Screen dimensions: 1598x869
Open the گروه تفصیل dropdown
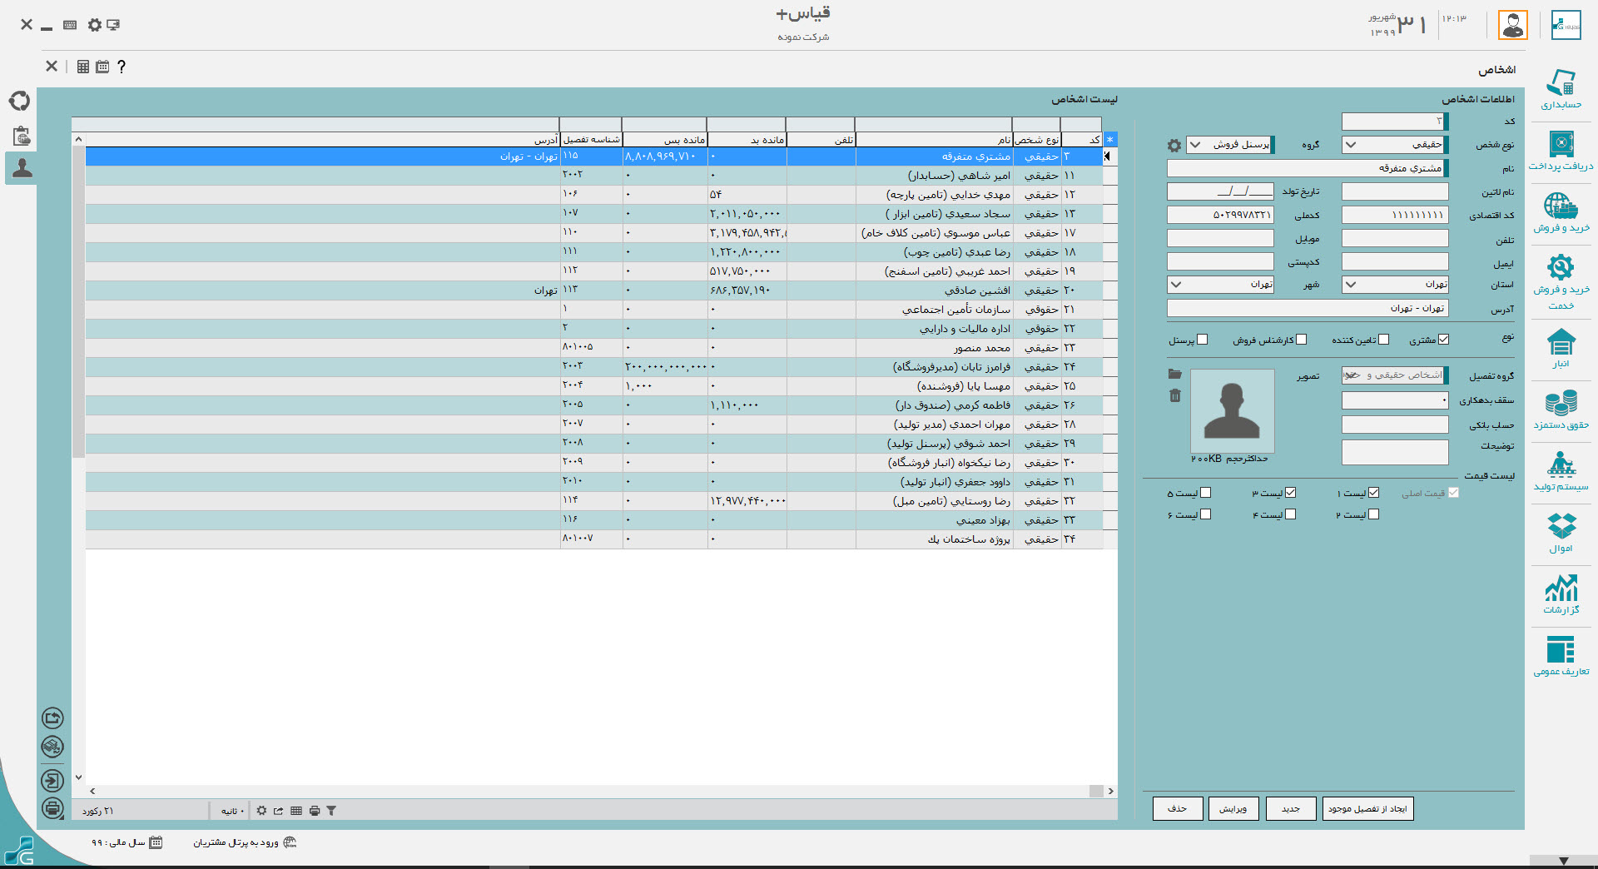click(1395, 375)
